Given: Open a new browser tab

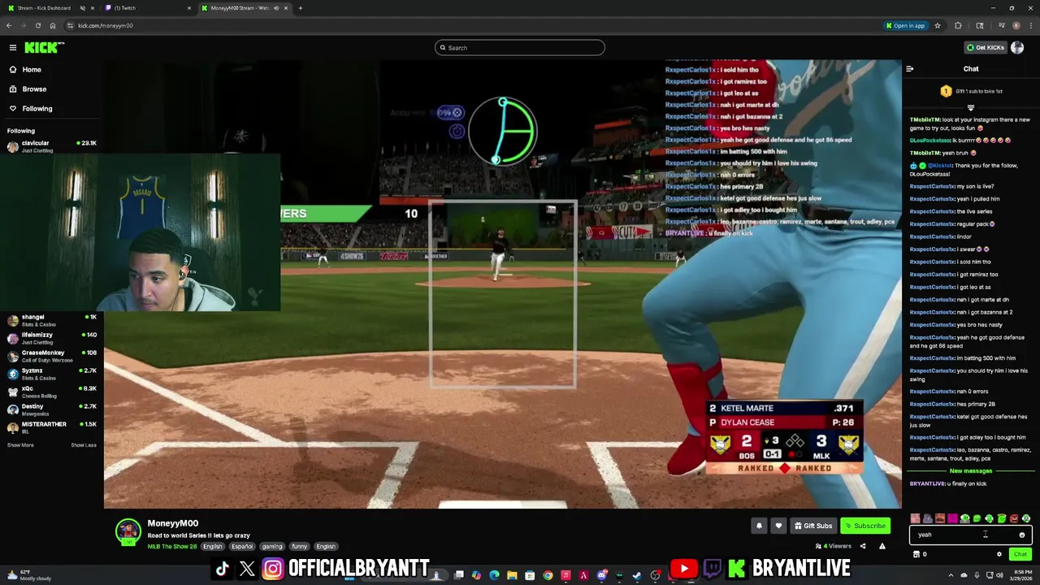Looking at the screenshot, I should click(x=301, y=8).
